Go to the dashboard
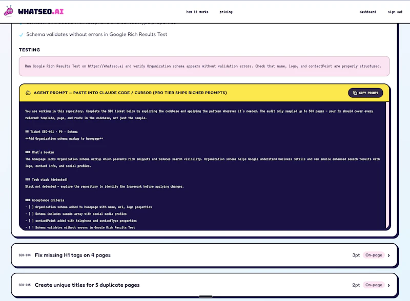 coord(367,12)
